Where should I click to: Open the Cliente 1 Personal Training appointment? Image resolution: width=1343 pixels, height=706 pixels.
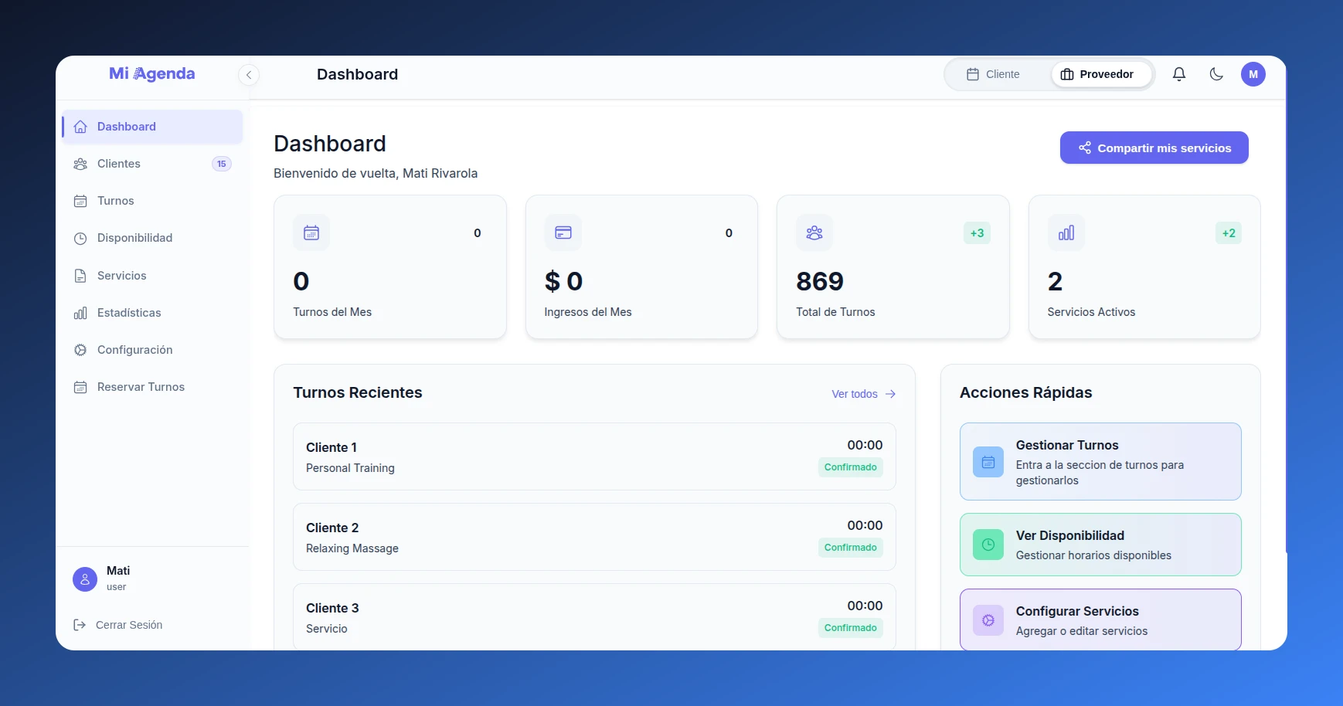(594, 457)
